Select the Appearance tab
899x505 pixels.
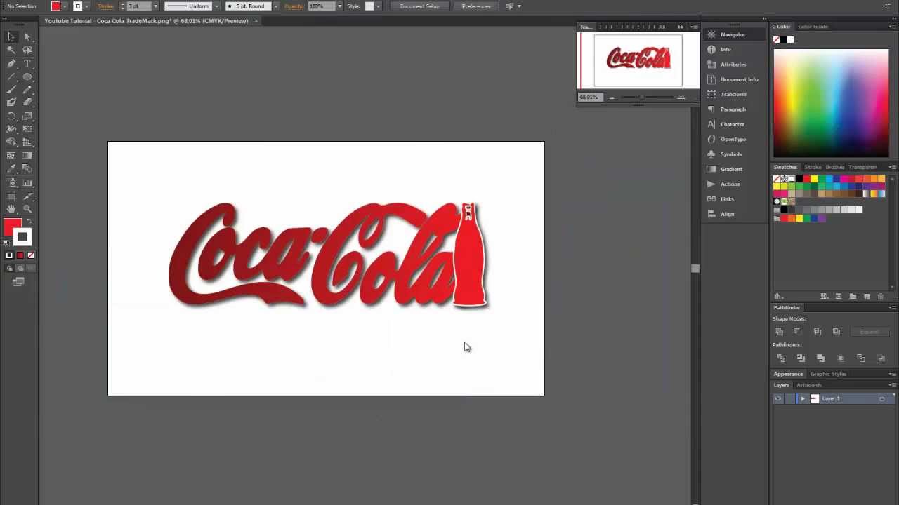click(788, 374)
